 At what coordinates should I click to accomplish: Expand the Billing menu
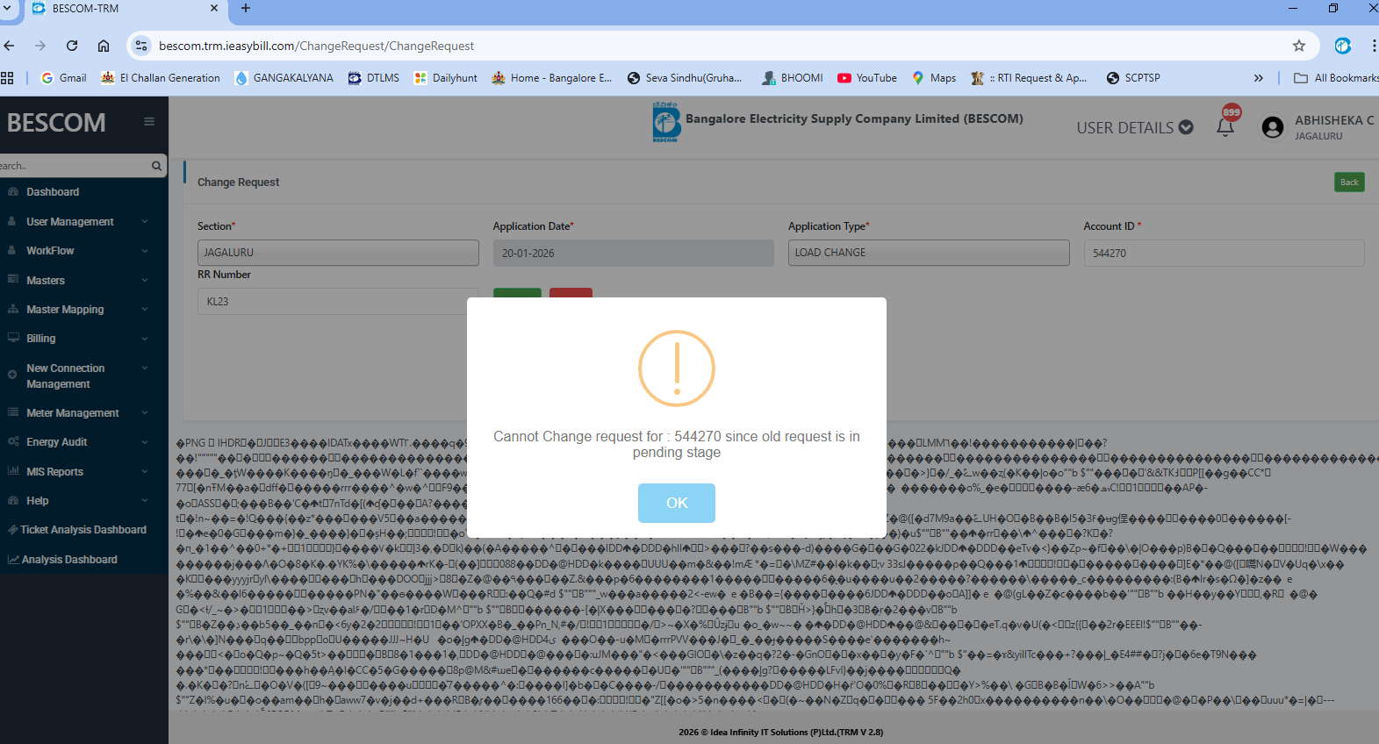(x=40, y=339)
